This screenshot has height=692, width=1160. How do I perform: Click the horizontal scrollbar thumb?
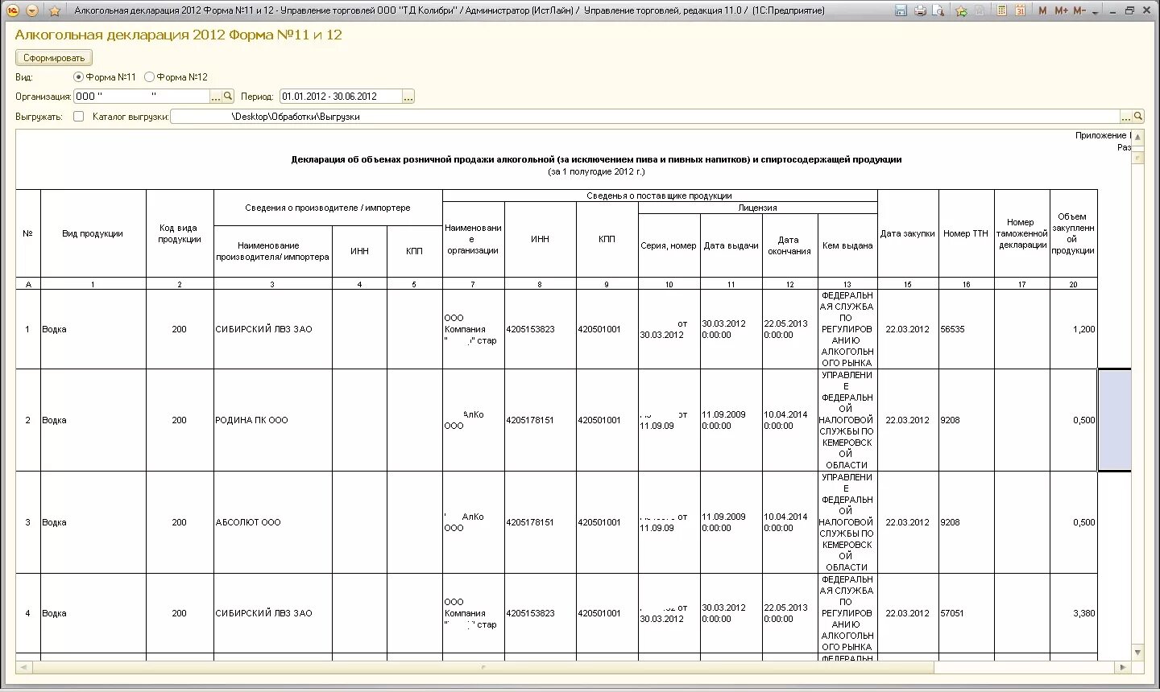(x=482, y=667)
